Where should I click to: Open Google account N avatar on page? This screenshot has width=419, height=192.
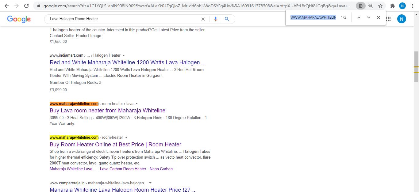(x=402, y=19)
